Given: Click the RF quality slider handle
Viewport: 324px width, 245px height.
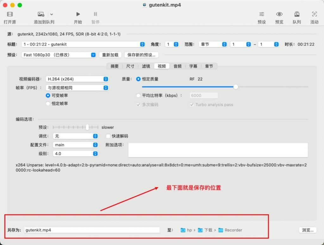Looking at the screenshot, I should (236, 87).
